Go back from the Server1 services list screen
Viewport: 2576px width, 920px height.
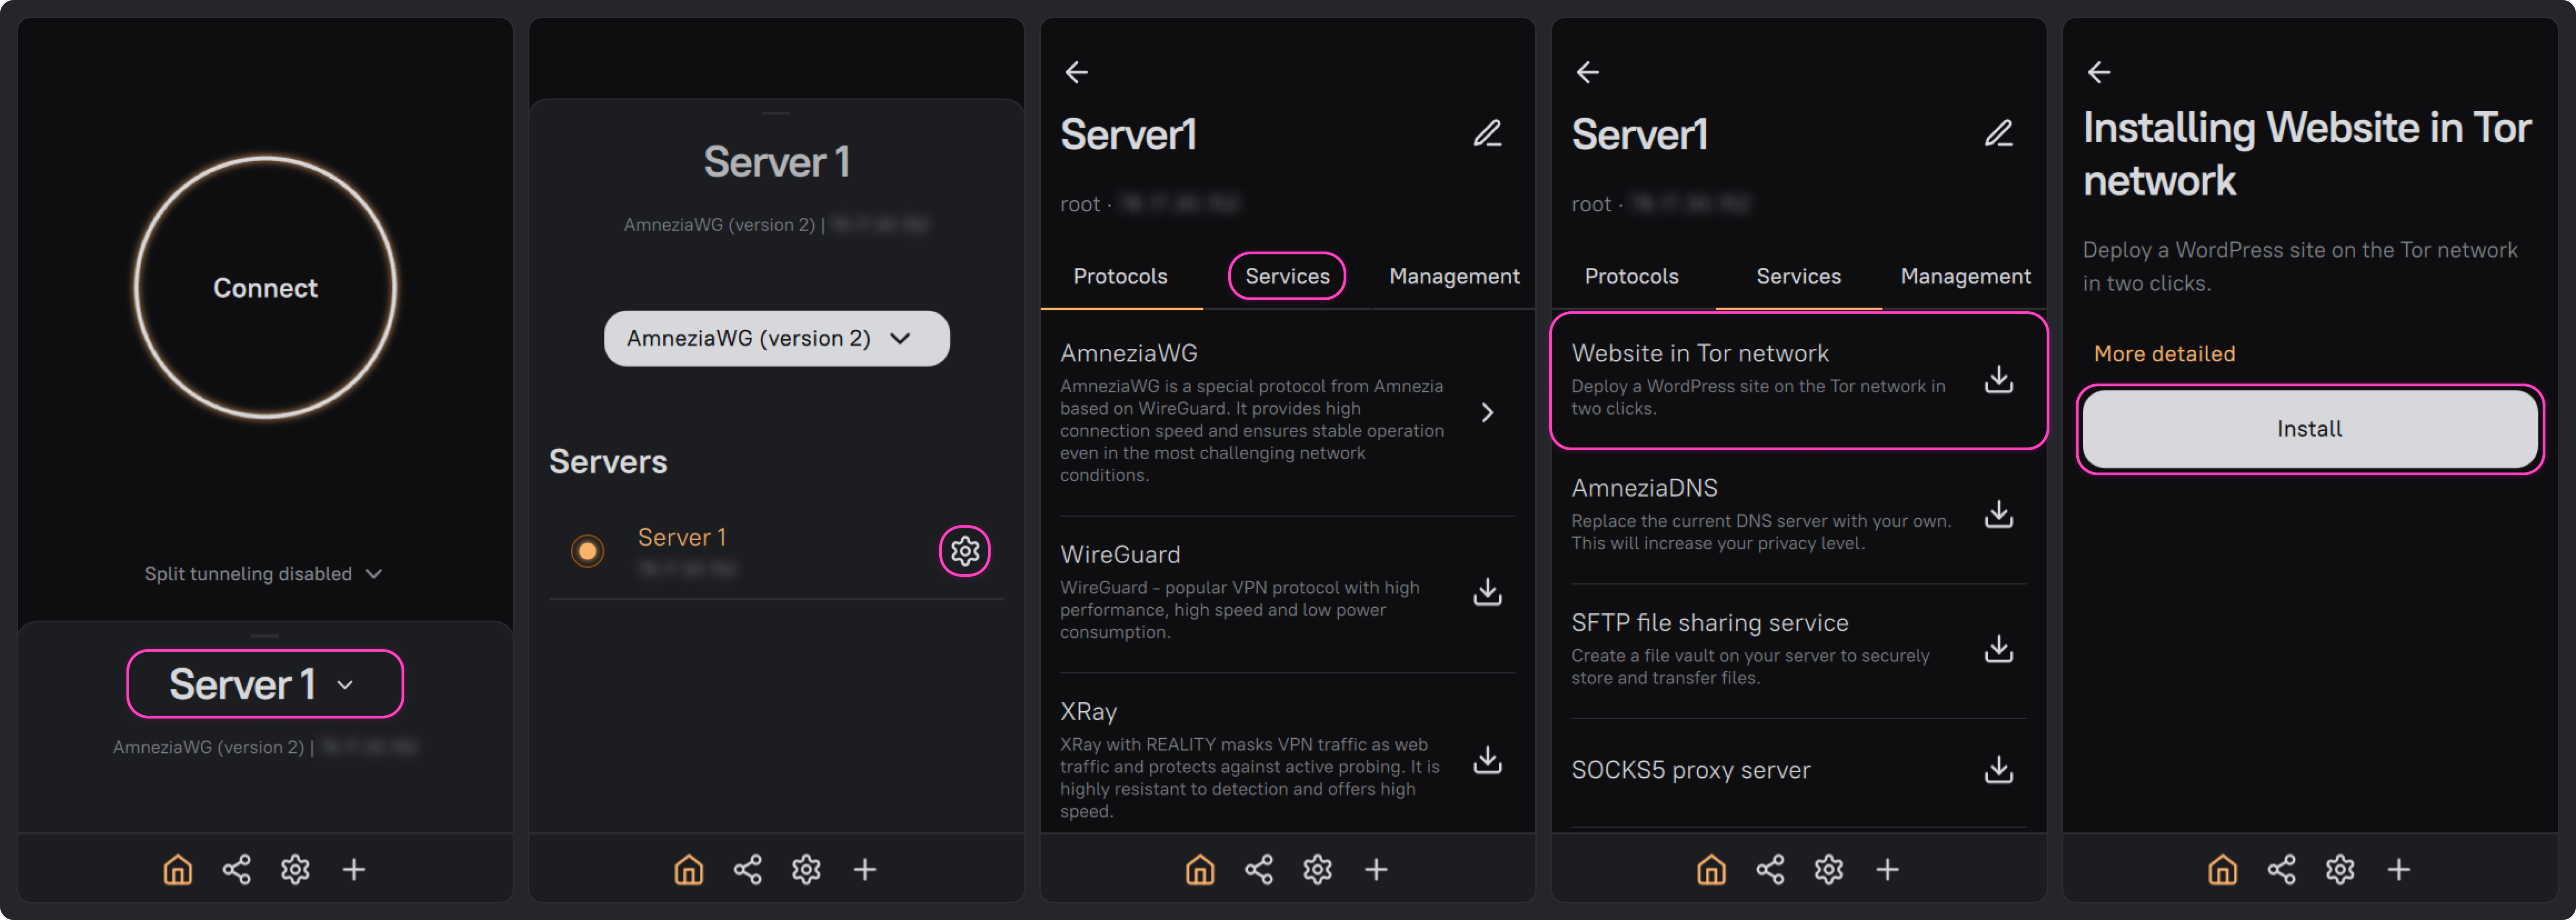click(x=1587, y=72)
